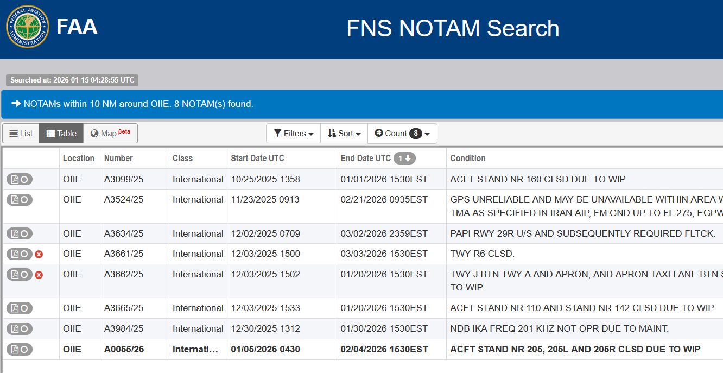Viewport: 723px width, 373px height.
Task: Click the FNS NOTAM Search heading
Action: pyautogui.click(x=453, y=28)
